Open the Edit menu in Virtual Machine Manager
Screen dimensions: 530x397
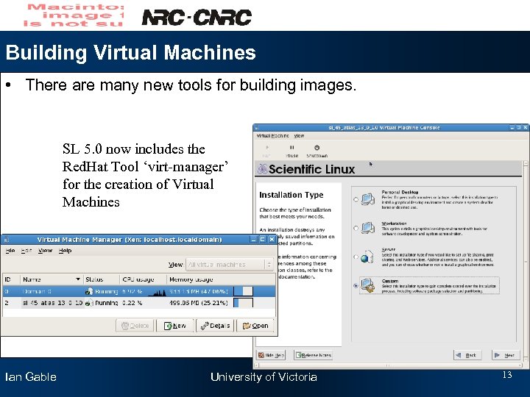26,251
